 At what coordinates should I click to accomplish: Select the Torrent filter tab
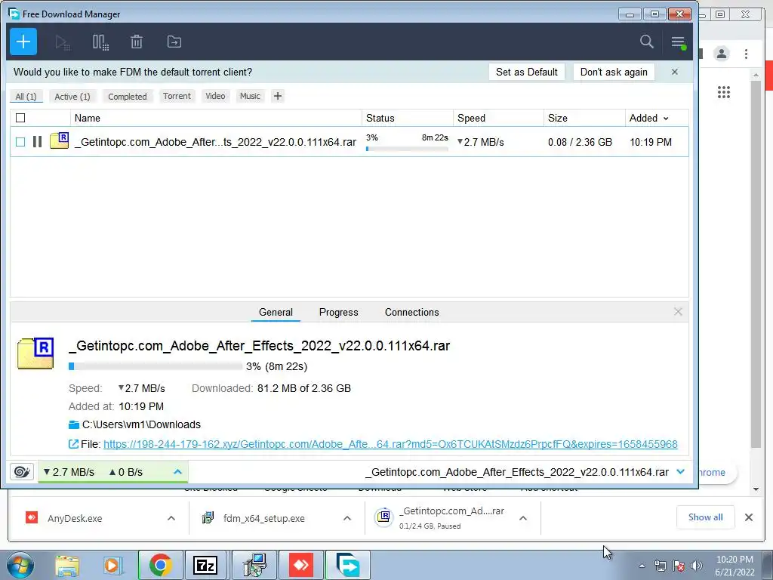point(177,96)
